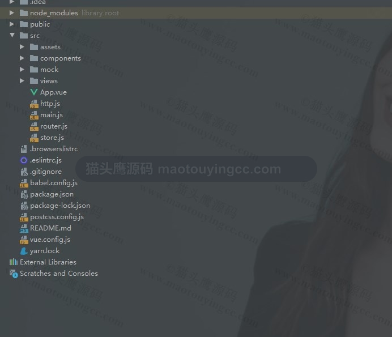Select the postcss.config.js file
392x337 pixels.
tap(57, 217)
